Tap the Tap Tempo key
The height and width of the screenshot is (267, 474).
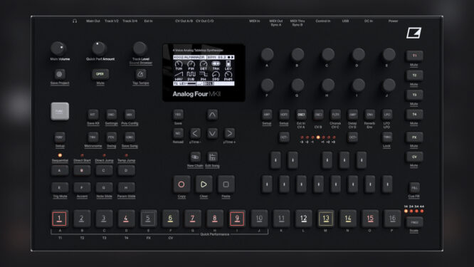tap(141, 74)
